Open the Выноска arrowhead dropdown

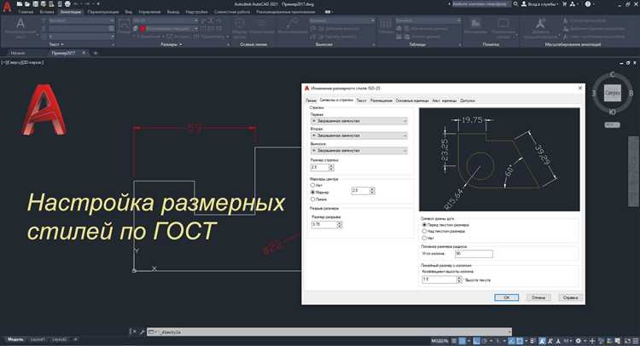pos(358,150)
